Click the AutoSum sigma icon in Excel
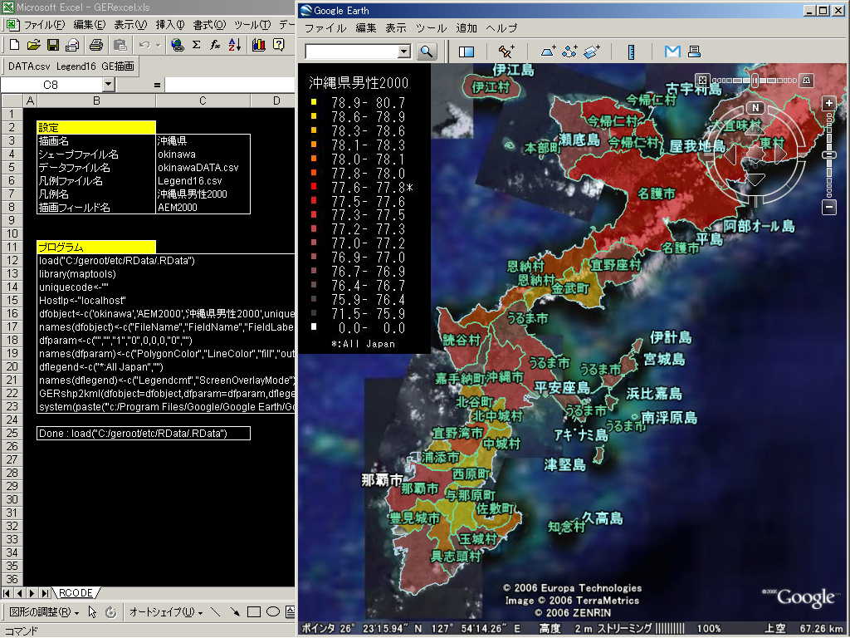 [x=197, y=45]
